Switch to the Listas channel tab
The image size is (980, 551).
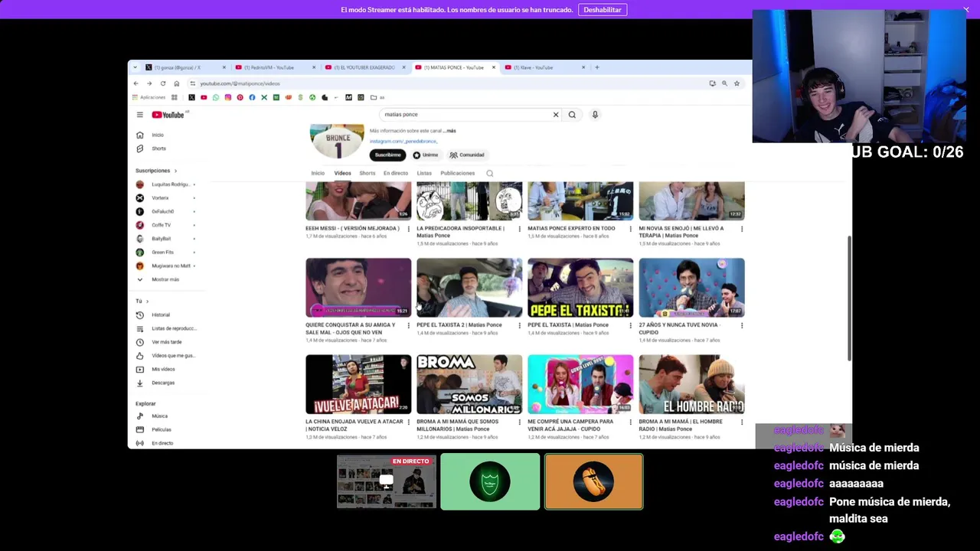(x=424, y=173)
